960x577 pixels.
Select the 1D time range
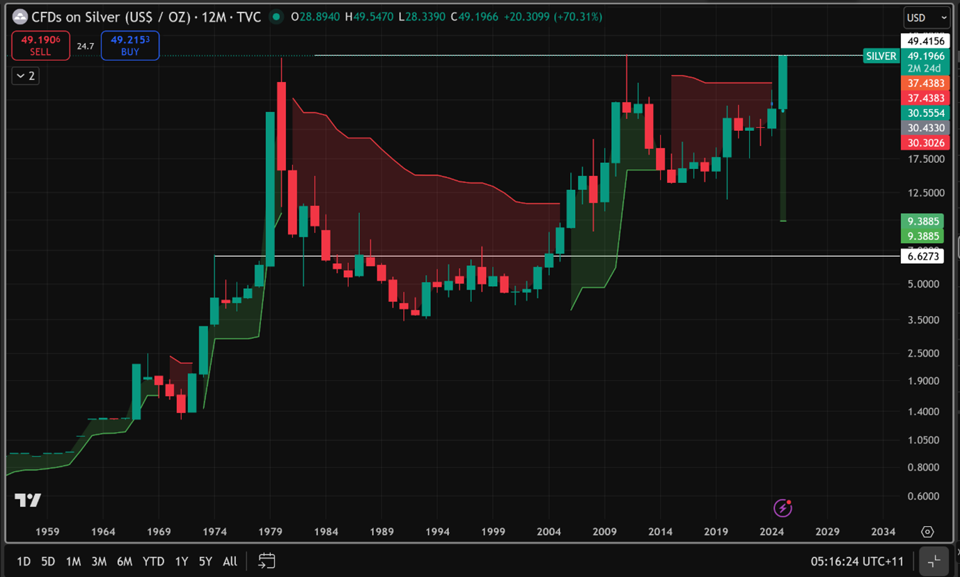tap(24, 561)
